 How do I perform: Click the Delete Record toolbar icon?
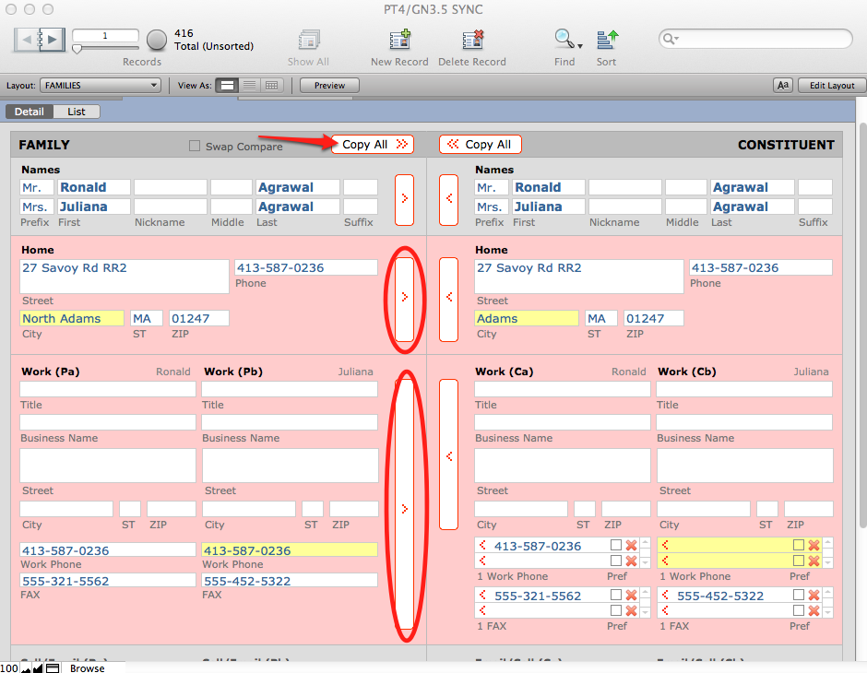pyautogui.click(x=472, y=41)
